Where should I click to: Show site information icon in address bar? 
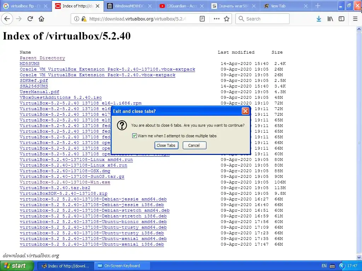(x=76, y=19)
